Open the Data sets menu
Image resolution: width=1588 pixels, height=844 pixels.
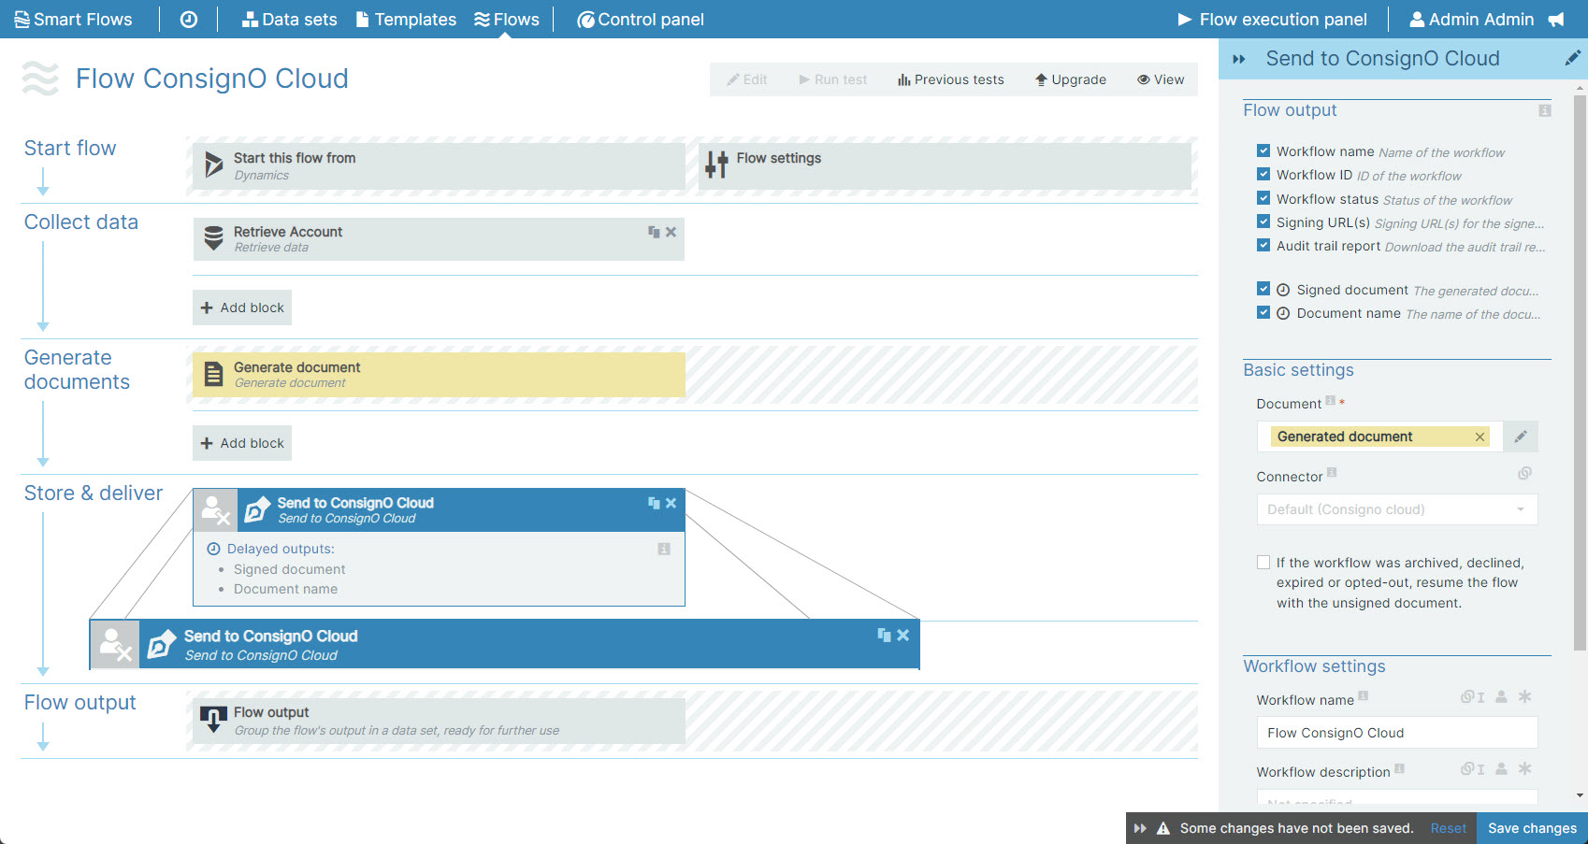coord(290,20)
